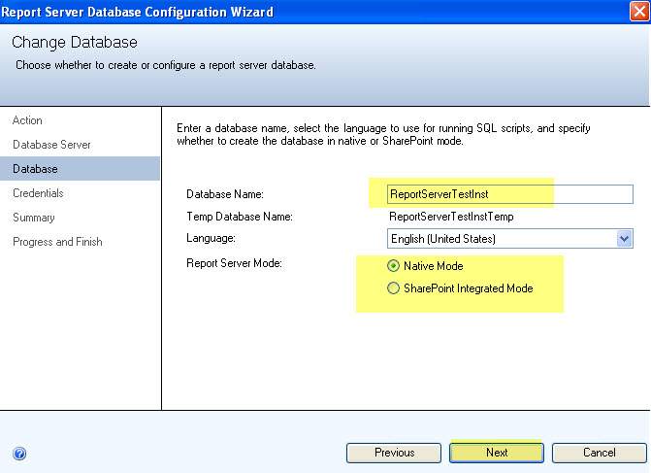Click into the Database Name field
The image size is (651, 473).
point(510,194)
